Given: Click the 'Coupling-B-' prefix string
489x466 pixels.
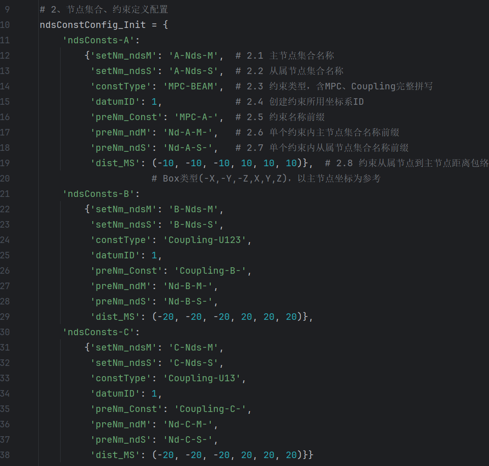Looking at the screenshot, I should click(210, 270).
